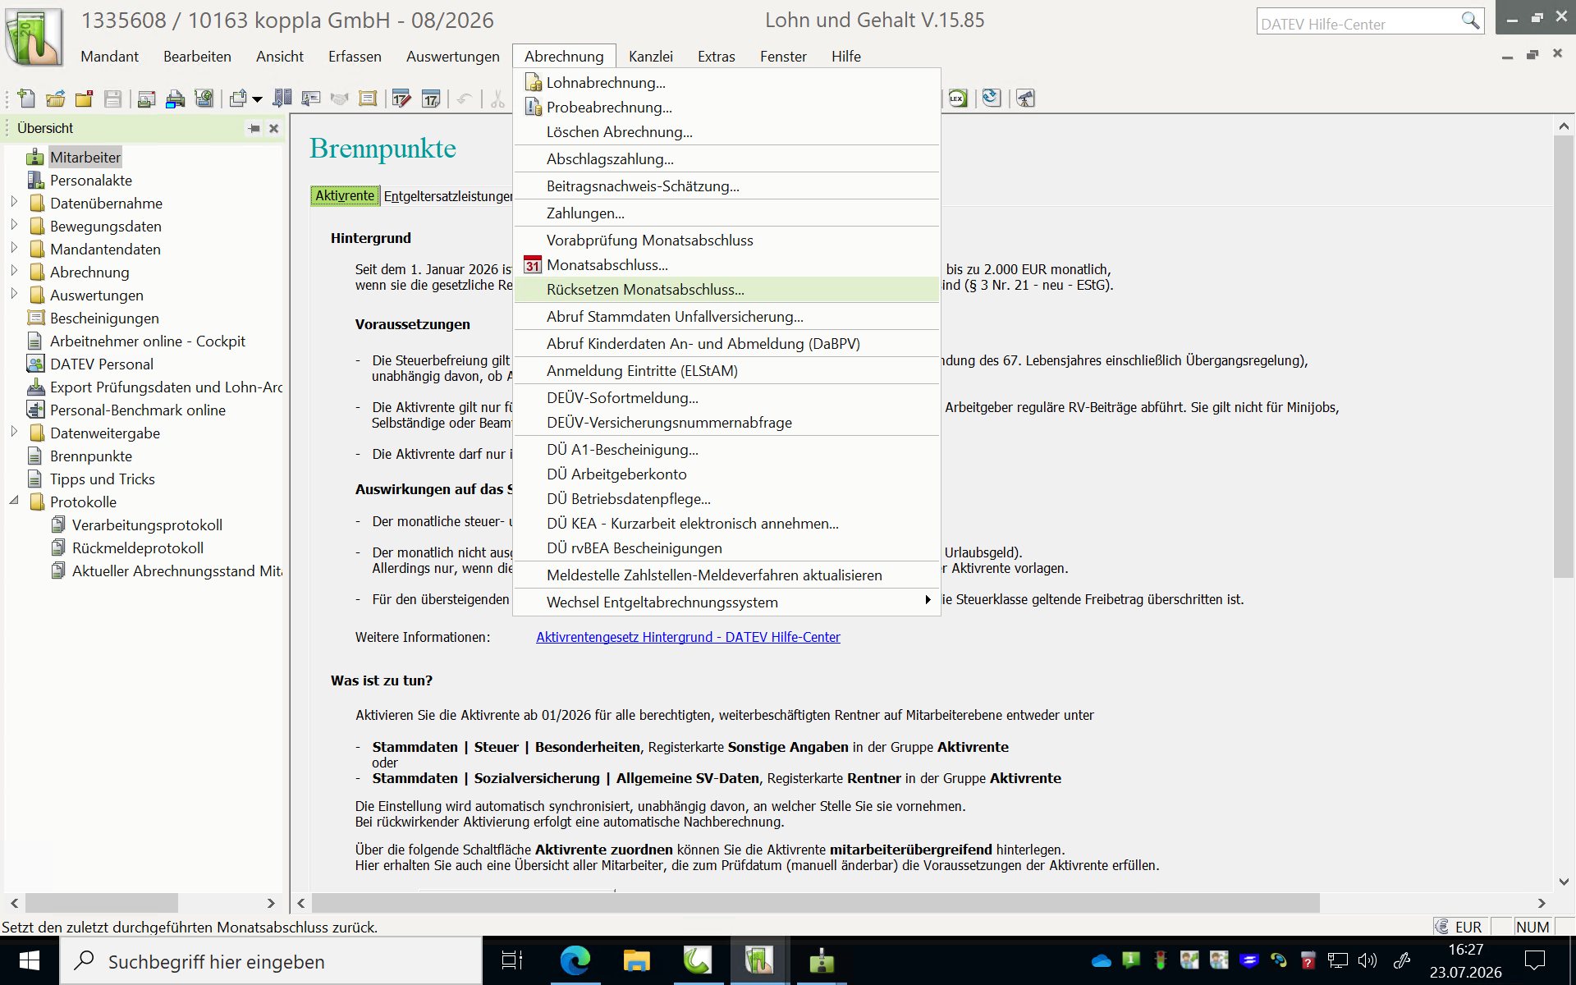Close the Übersicht panel
This screenshot has height=985, width=1576.
pyautogui.click(x=274, y=129)
